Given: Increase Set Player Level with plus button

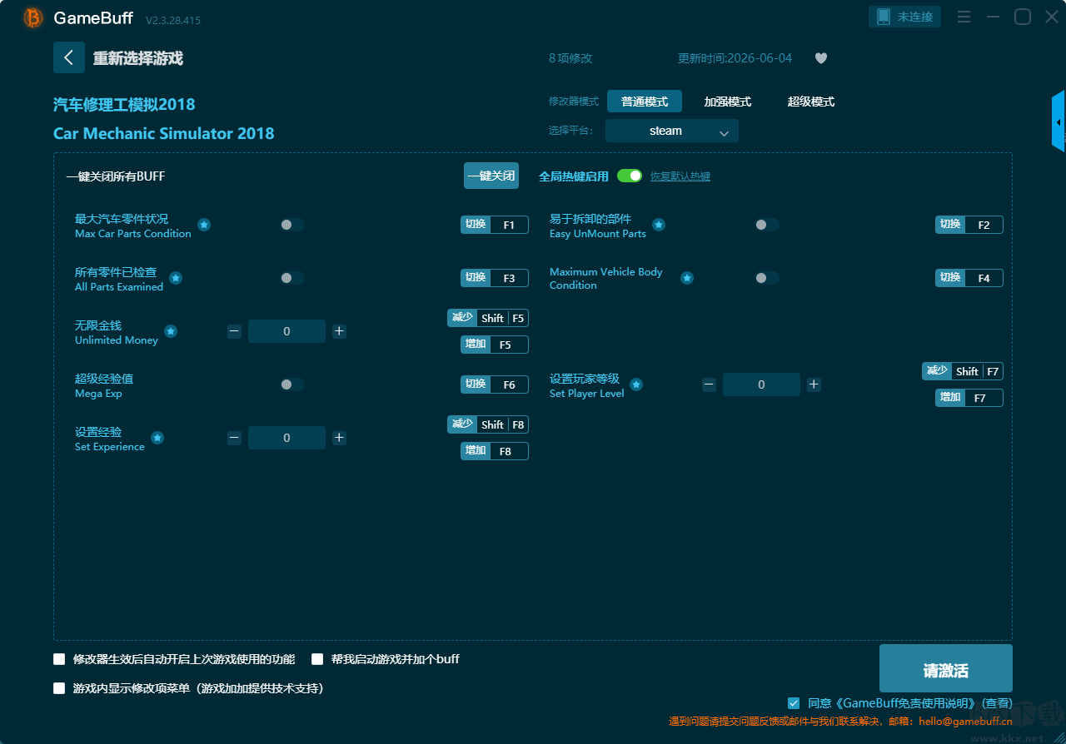Looking at the screenshot, I should coord(814,384).
